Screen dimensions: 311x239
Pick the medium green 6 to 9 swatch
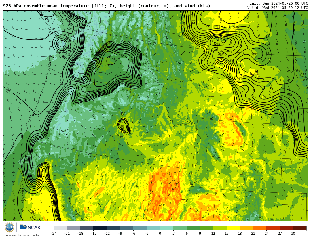tap(193, 228)
